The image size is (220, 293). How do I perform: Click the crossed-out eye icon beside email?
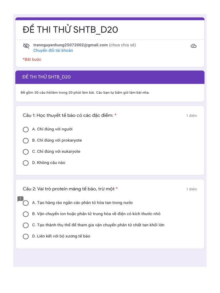pos(26,46)
